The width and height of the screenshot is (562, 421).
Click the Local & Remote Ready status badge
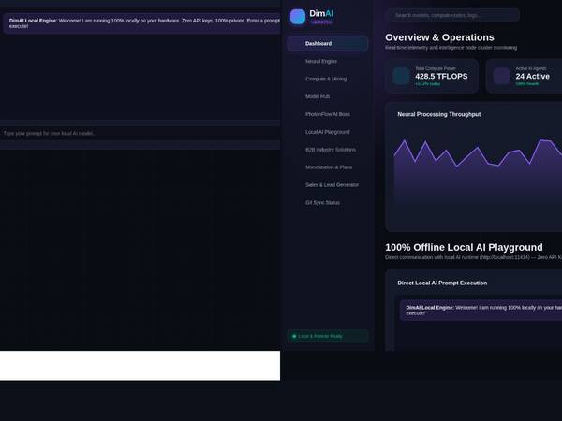click(x=328, y=336)
